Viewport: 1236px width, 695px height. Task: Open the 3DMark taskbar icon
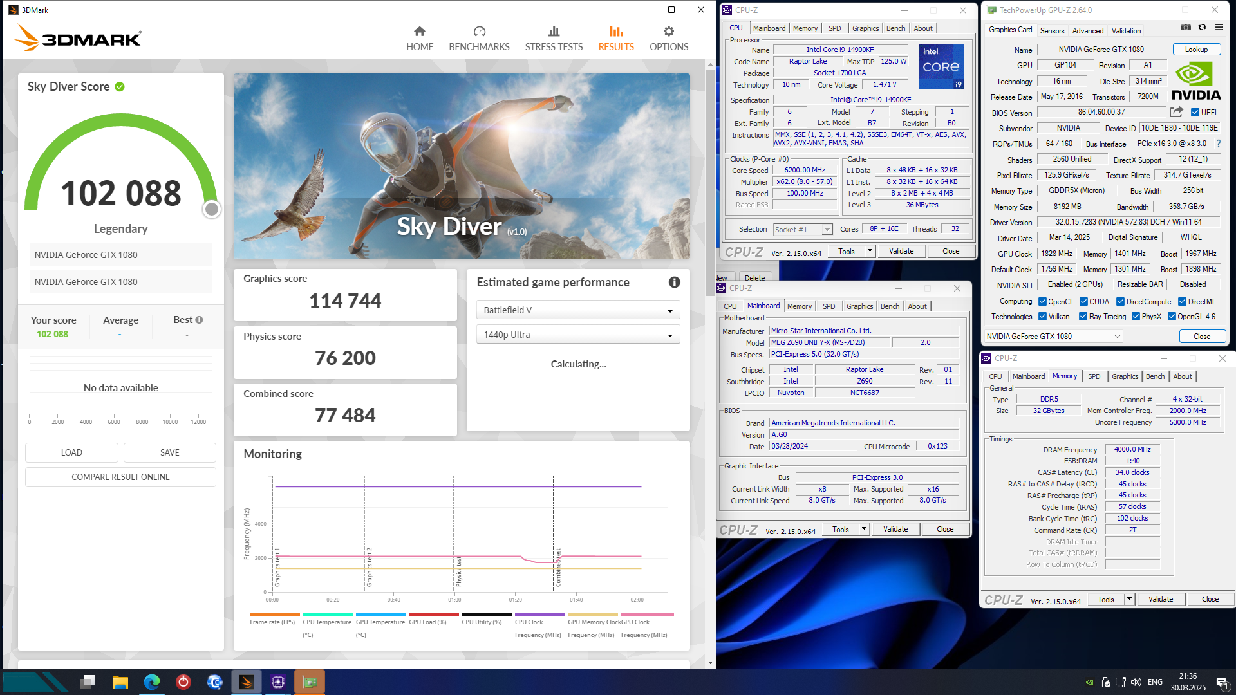(246, 682)
